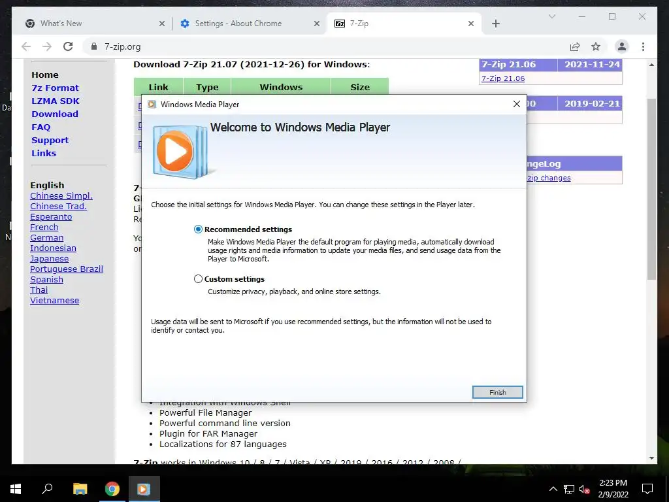Open the Windows Start menu

[x=16, y=489]
